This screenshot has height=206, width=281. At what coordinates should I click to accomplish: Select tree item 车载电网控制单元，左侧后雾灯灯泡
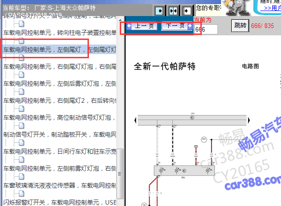[x=60, y=84]
